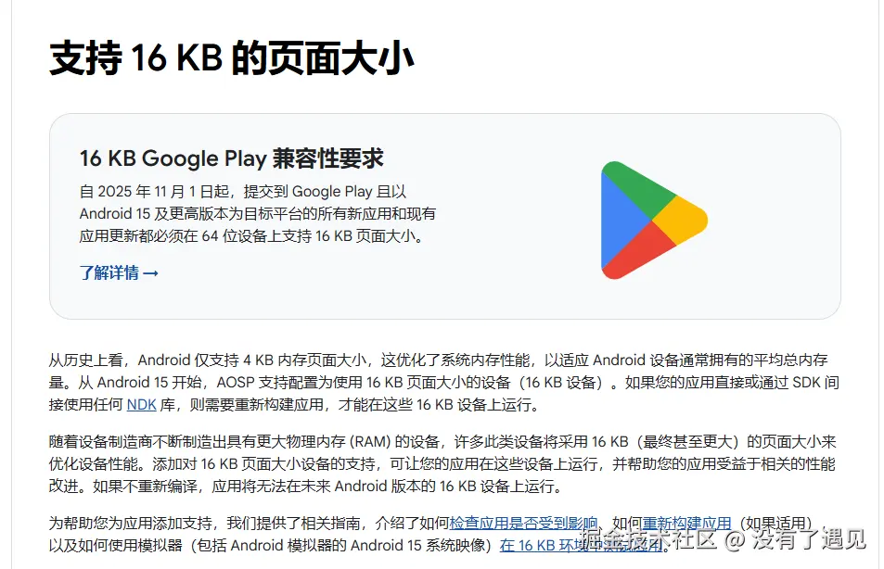This screenshot has width=884, height=569.
Task: Click the arrow beside 了解详情
Action: point(150,273)
